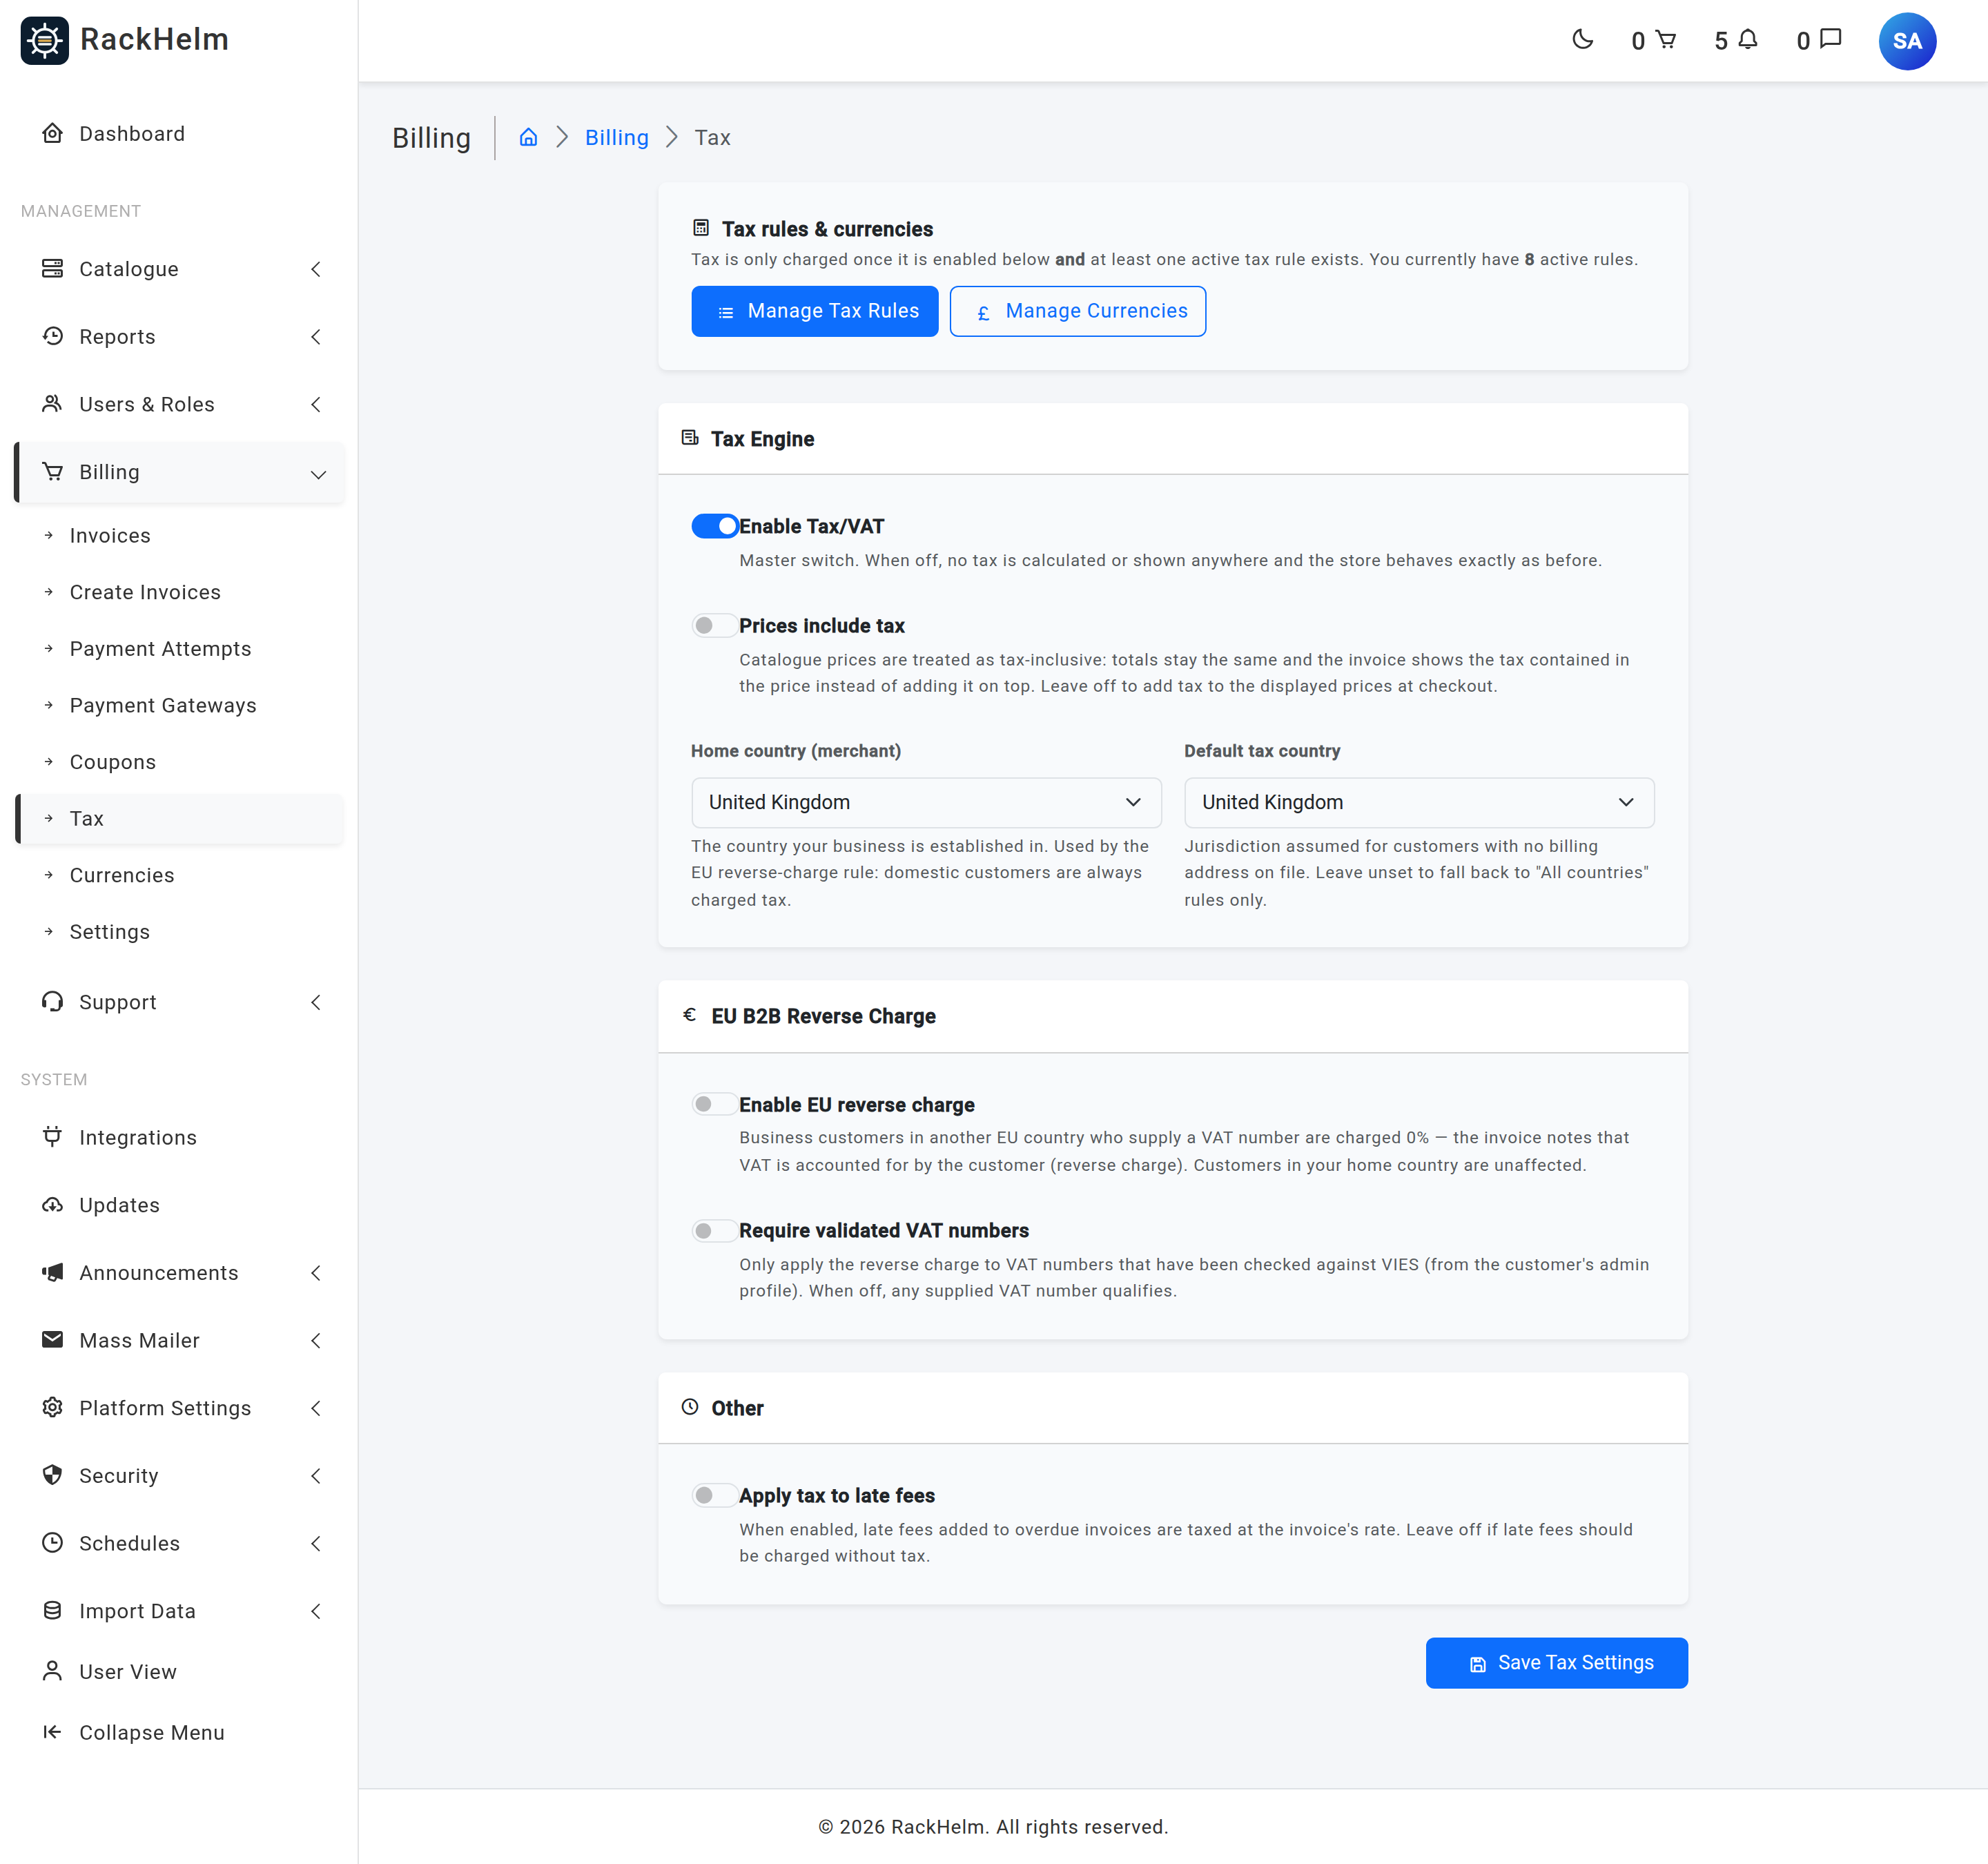Expand the Mass Mailer chevron
Screen dimensions: 1988x1864
point(316,1341)
